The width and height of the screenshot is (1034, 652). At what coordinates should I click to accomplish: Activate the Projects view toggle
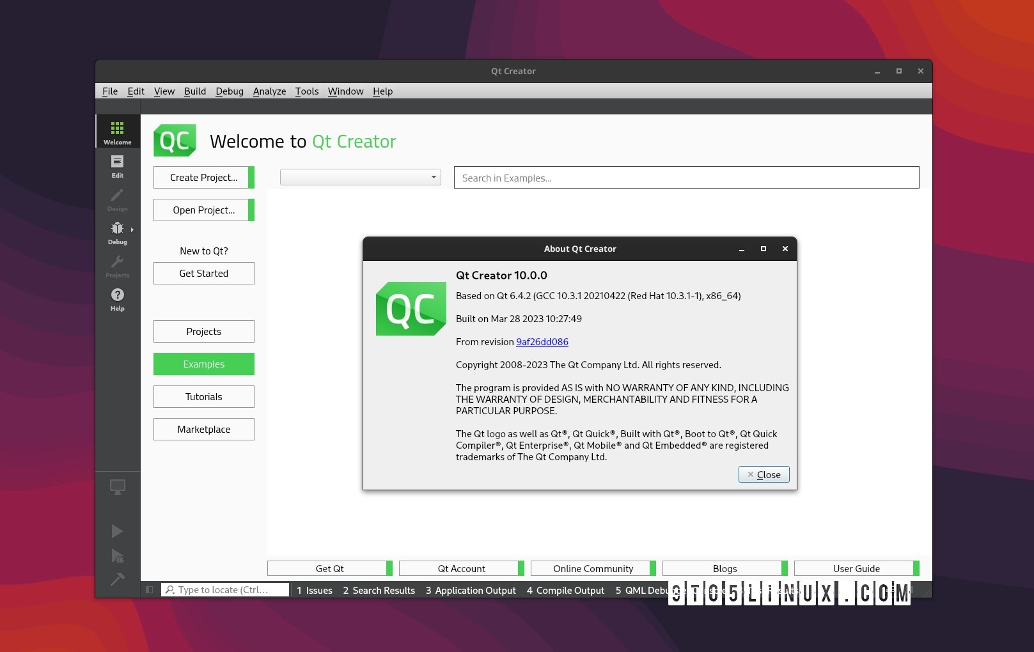203,331
